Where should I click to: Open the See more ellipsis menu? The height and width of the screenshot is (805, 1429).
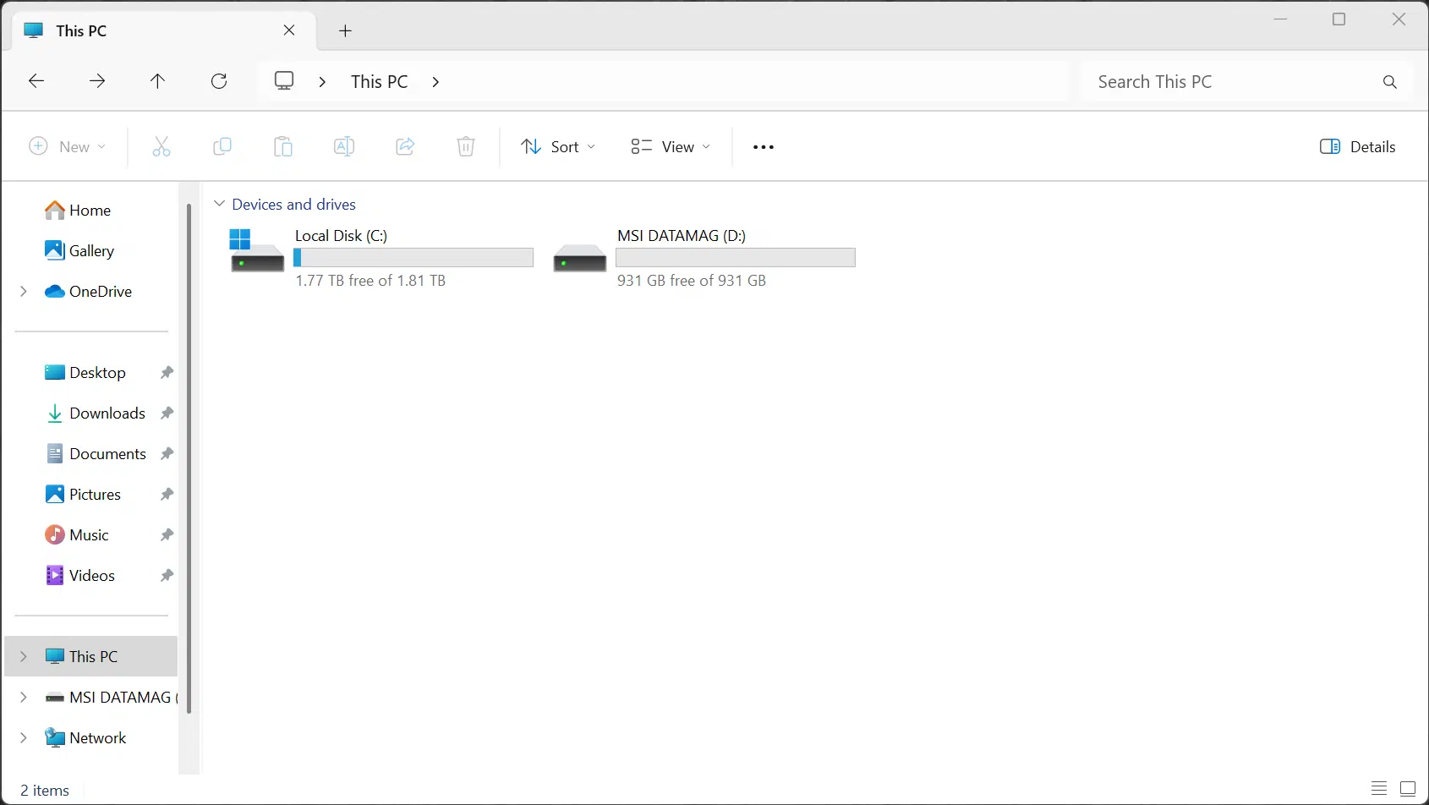pyautogui.click(x=764, y=147)
